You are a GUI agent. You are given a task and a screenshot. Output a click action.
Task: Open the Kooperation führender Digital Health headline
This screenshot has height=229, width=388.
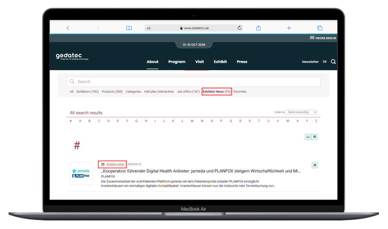(x=201, y=171)
